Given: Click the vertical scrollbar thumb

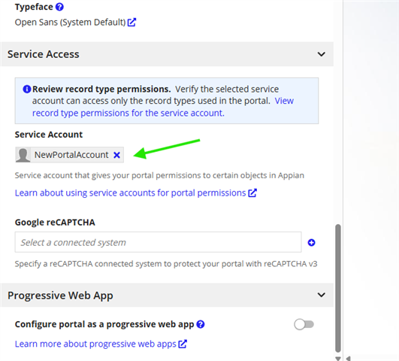Looking at the screenshot, I should coord(338,288).
